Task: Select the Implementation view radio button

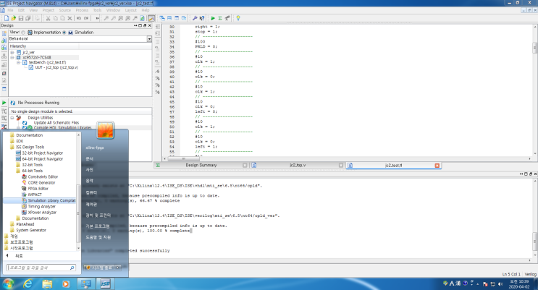Action: click(x=23, y=33)
